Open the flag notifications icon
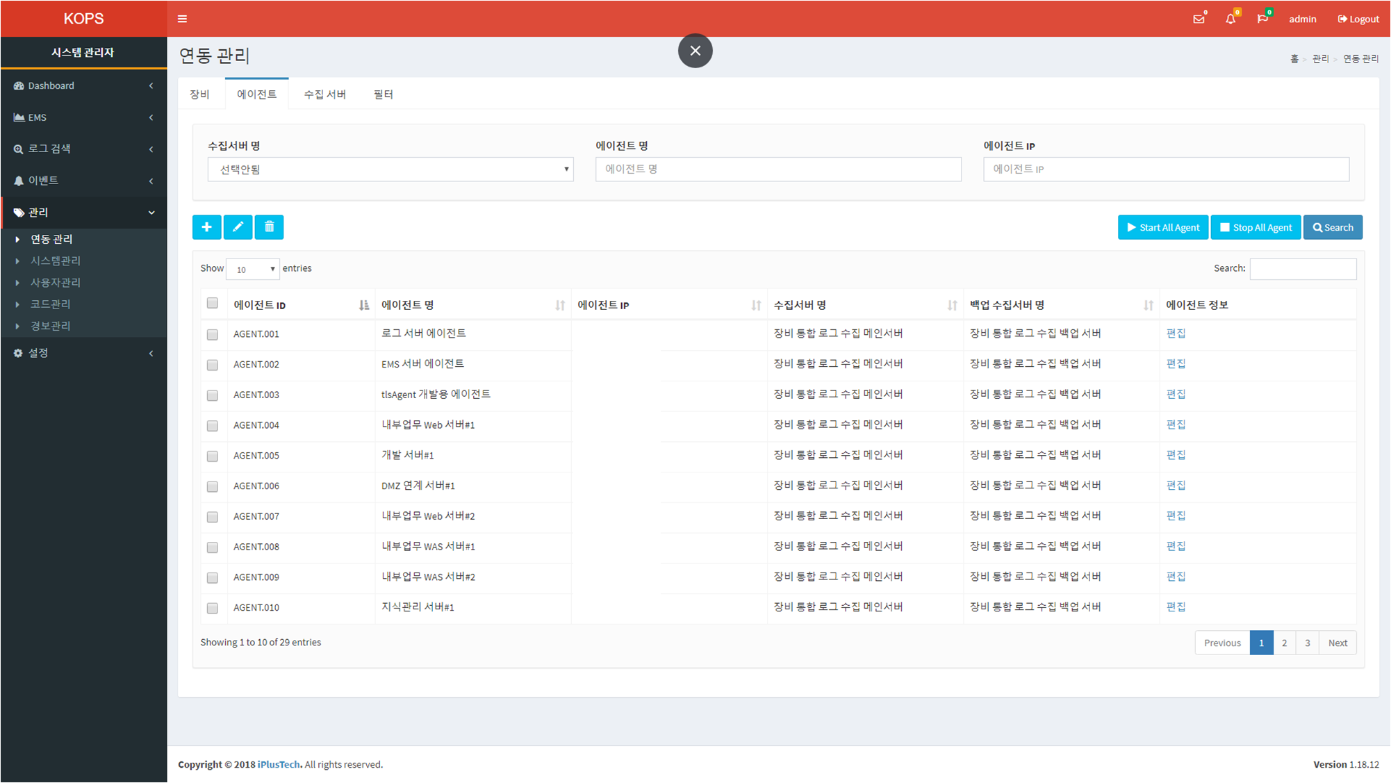The image size is (1391, 783). (x=1262, y=19)
